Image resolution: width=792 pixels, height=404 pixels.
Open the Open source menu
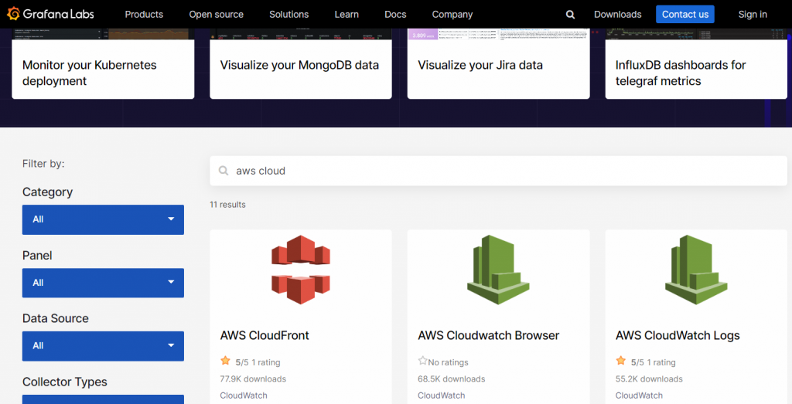[217, 15]
